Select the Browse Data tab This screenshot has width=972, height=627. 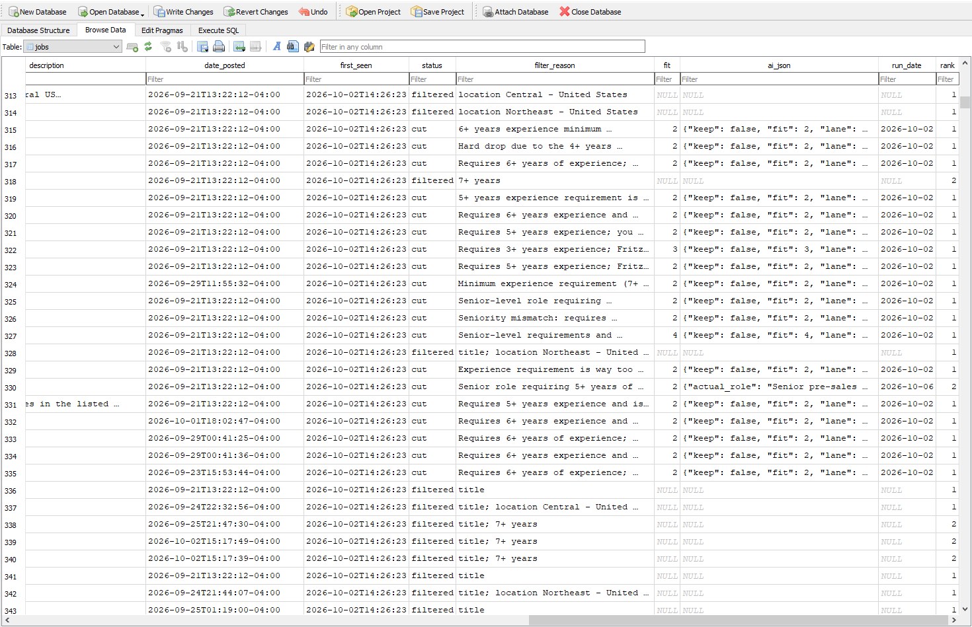(105, 30)
